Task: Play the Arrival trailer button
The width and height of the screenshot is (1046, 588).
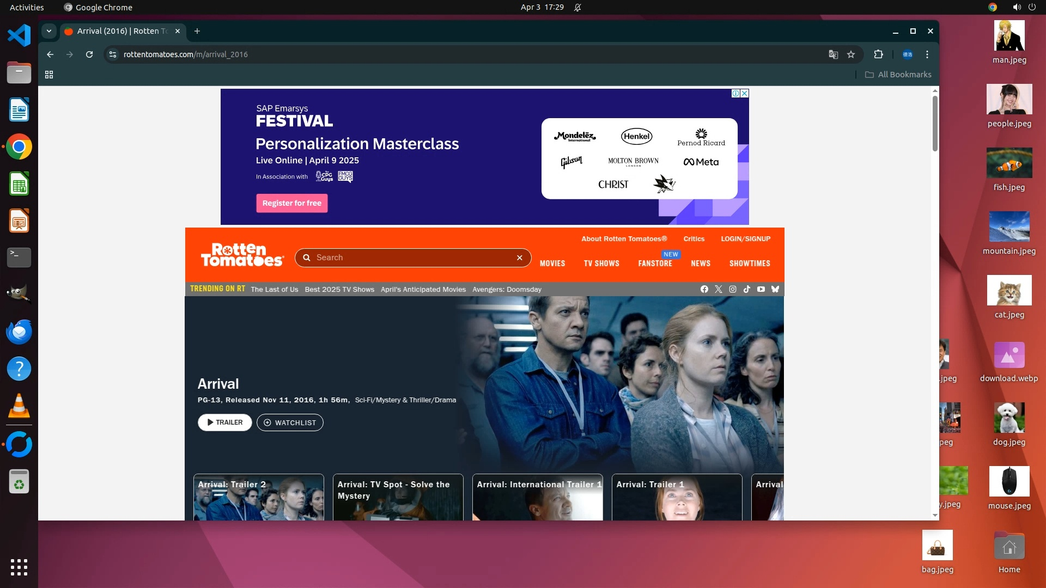Action: 224,422
